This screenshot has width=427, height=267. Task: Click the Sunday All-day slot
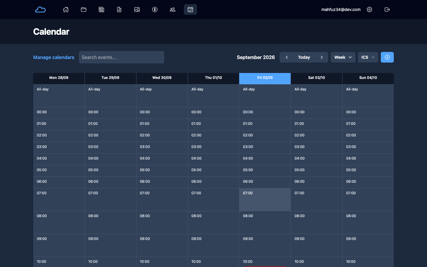[x=368, y=96]
